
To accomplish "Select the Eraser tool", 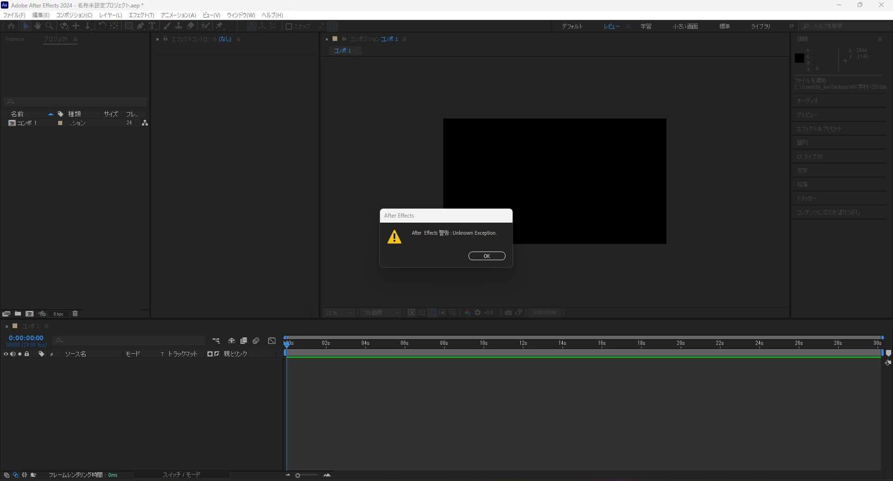I will point(190,26).
